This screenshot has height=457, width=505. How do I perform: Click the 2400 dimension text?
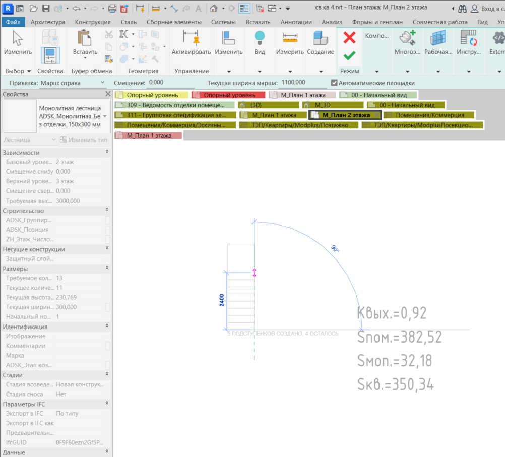[222, 300]
